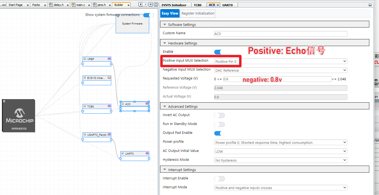Open the main.c editor tab

(80, 5)
